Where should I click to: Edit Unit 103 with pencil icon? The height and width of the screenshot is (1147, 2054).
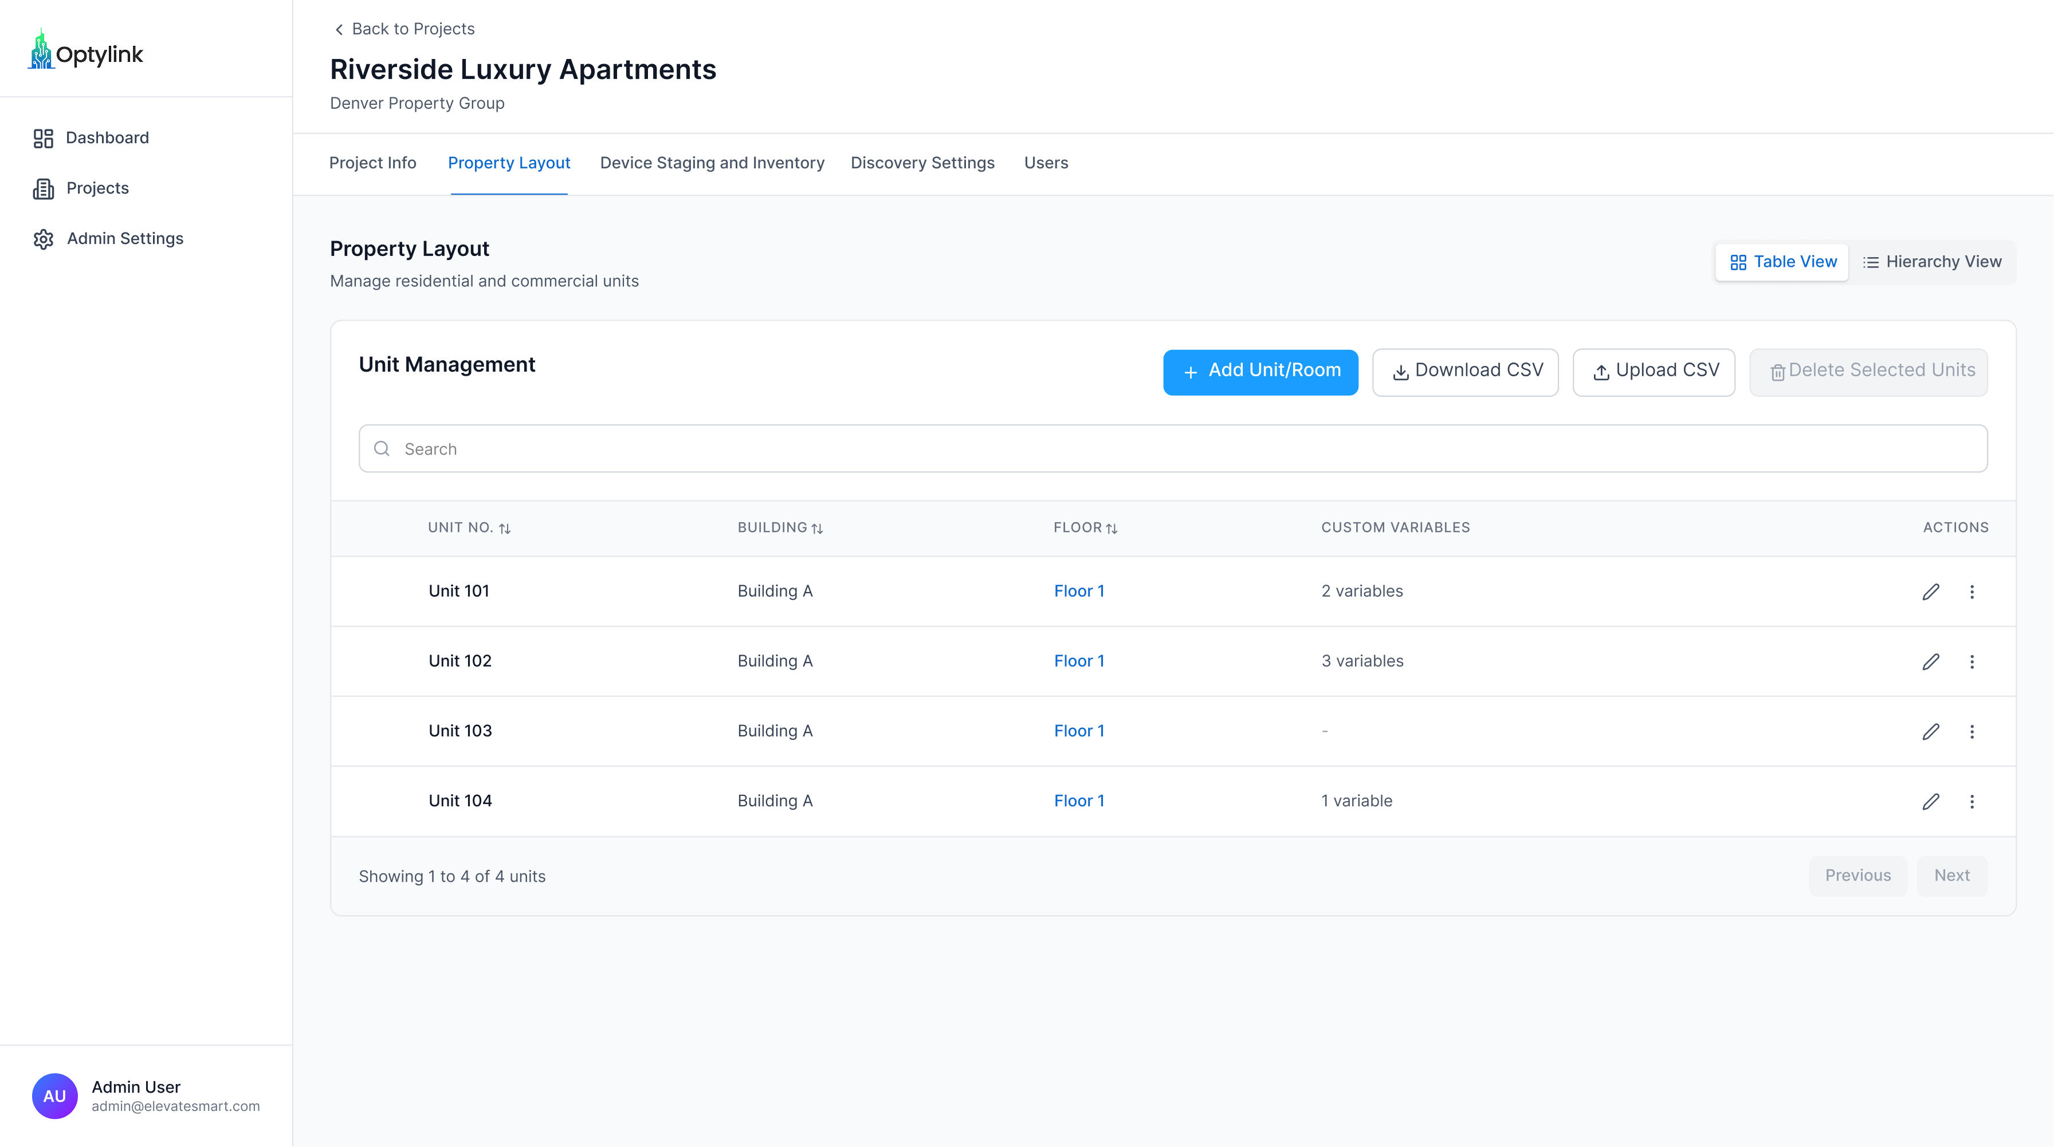point(1930,732)
